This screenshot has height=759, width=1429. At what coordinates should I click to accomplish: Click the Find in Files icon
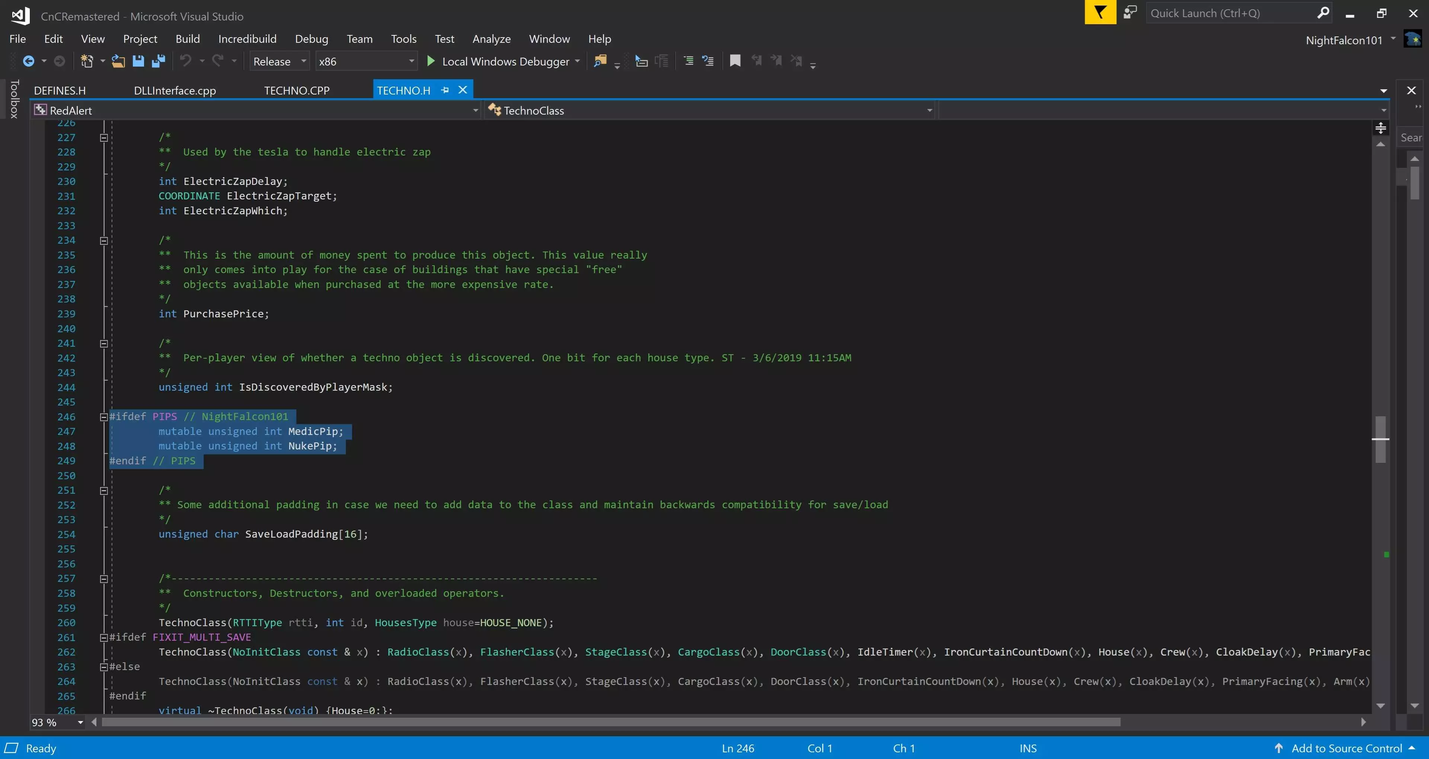point(600,61)
